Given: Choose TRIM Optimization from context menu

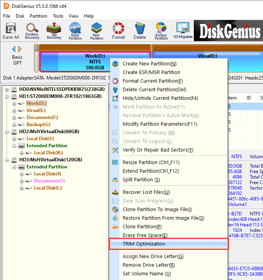Looking at the screenshot, I should click(144, 244).
